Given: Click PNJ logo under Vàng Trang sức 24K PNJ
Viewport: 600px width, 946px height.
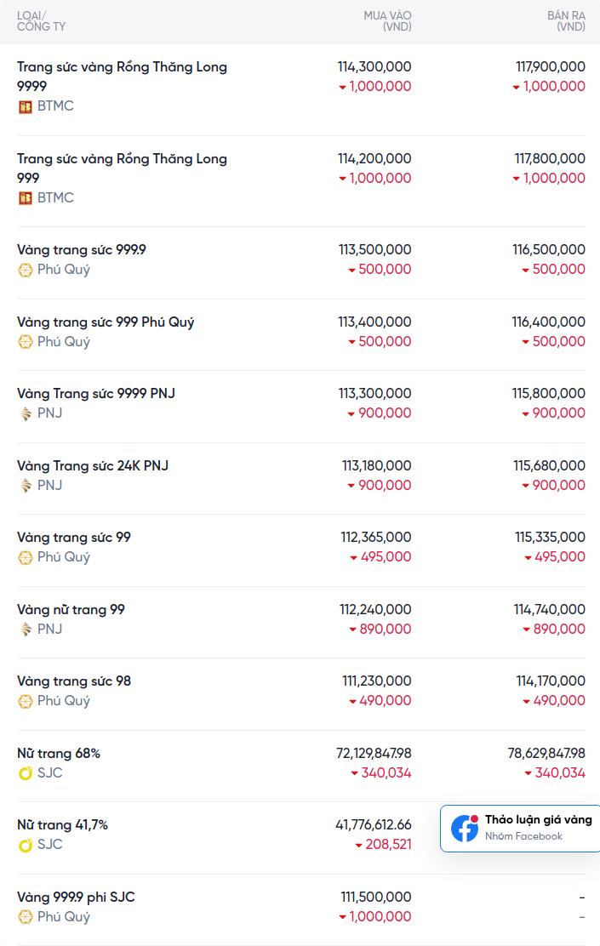Looking at the screenshot, I should click(x=26, y=486).
